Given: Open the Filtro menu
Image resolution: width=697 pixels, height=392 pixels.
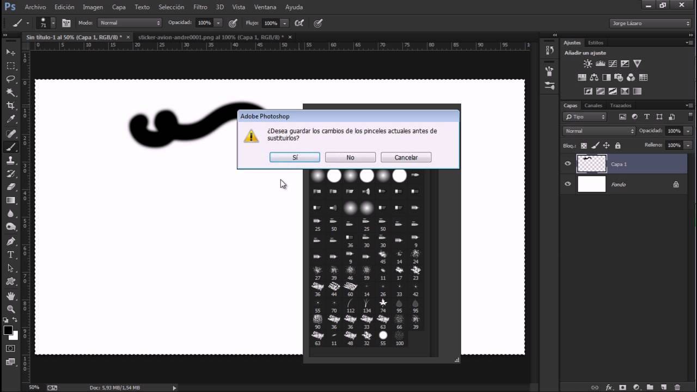Looking at the screenshot, I should pyautogui.click(x=200, y=7).
